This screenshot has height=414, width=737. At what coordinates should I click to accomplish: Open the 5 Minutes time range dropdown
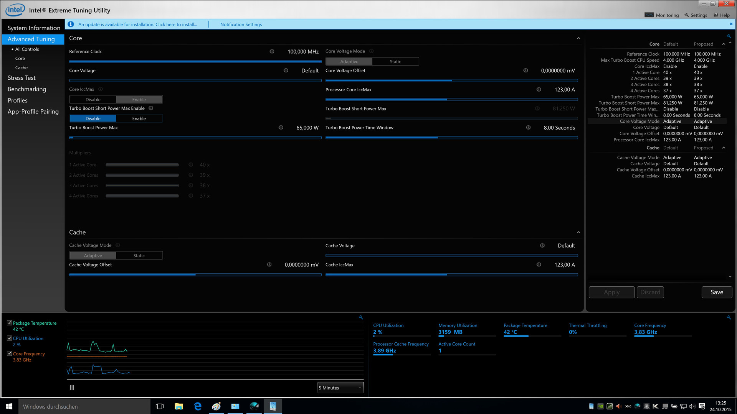pos(340,388)
